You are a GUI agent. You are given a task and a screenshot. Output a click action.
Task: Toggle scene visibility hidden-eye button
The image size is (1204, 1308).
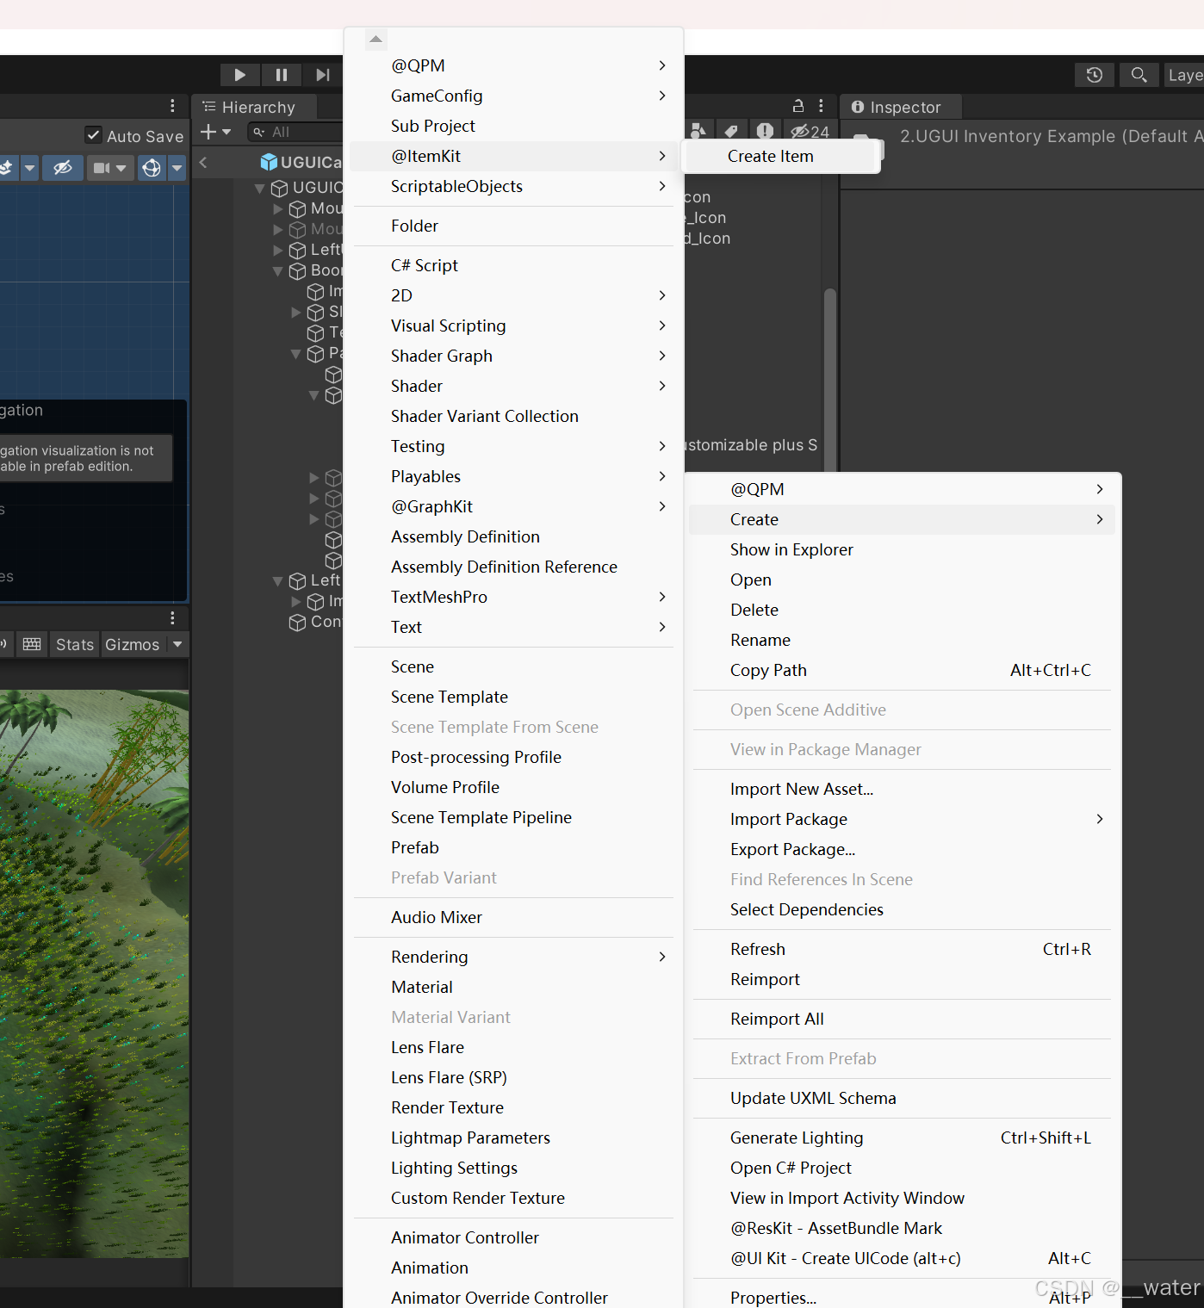point(63,168)
